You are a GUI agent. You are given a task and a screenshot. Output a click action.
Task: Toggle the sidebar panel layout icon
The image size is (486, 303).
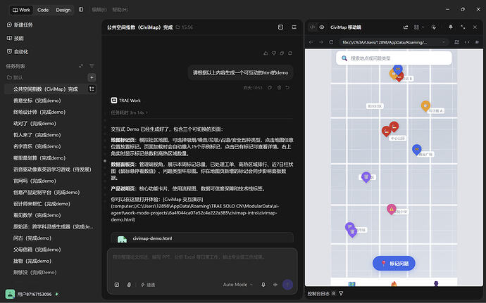pos(81,10)
